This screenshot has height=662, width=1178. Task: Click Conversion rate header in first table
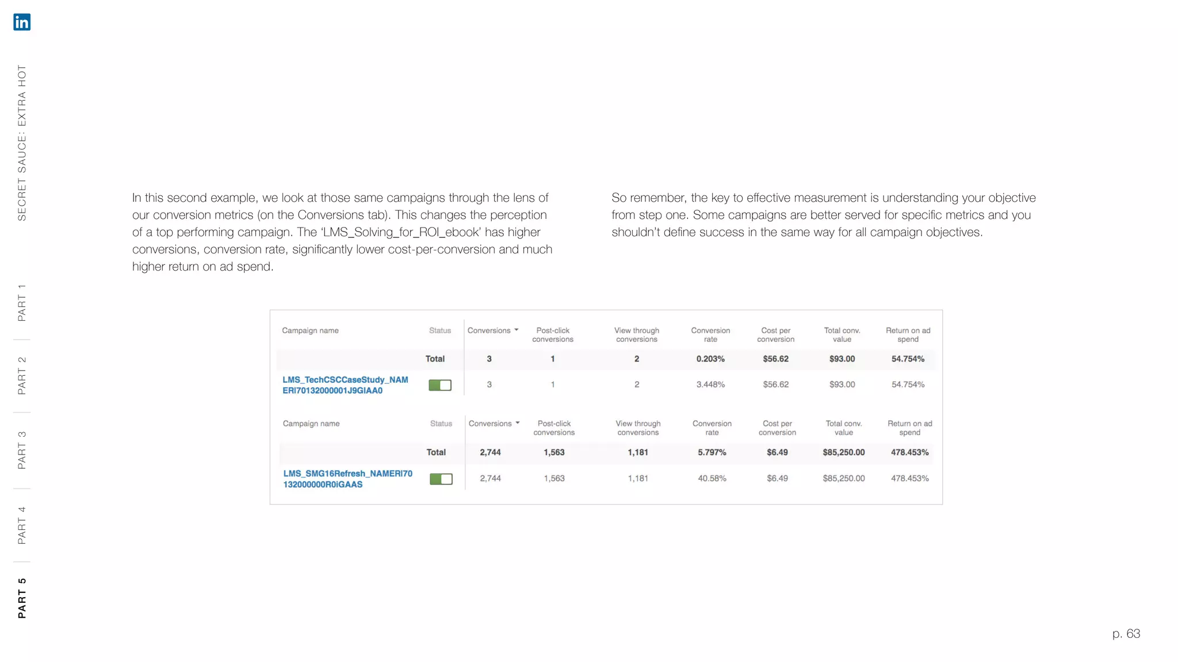pos(710,334)
